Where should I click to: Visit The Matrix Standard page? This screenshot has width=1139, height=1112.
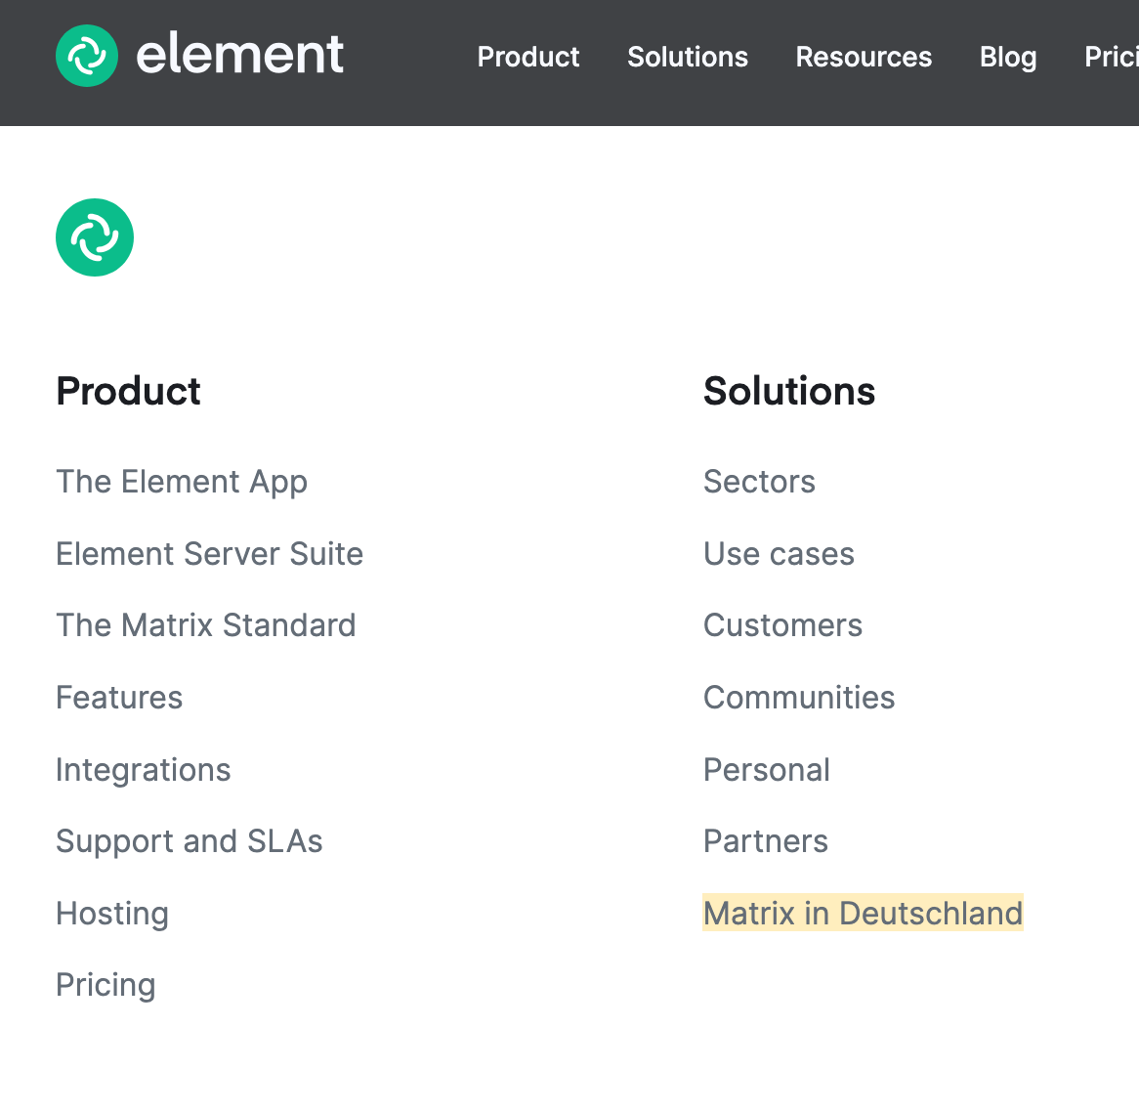pyautogui.click(x=205, y=625)
